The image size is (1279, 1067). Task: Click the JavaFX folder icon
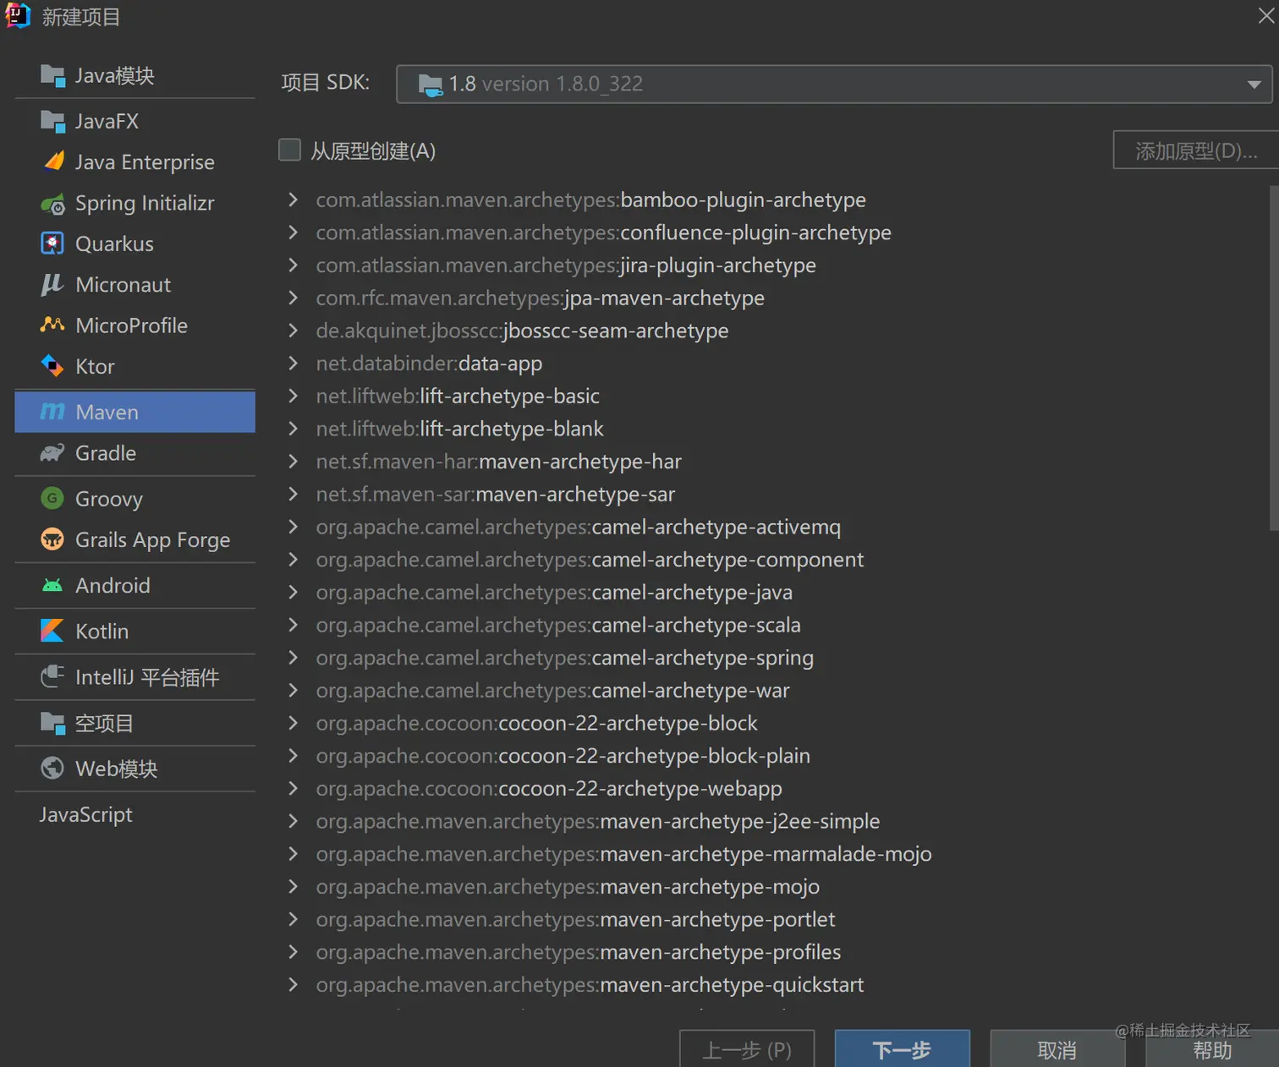[52, 122]
